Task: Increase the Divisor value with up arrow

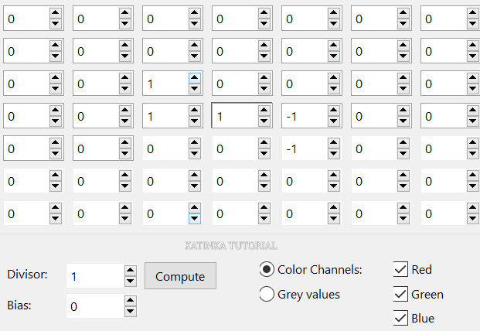Action: pyautogui.click(x=131, y=271)
